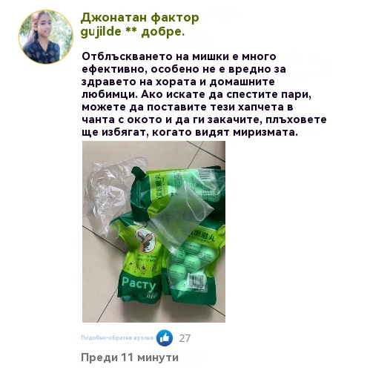Click the review's first line about мишки

[x=179, y=56]
